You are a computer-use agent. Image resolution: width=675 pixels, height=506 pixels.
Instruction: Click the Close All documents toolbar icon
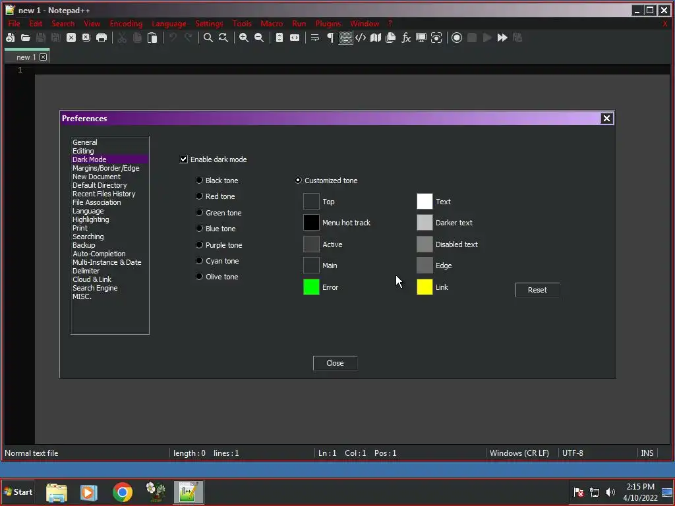[86, 38]
